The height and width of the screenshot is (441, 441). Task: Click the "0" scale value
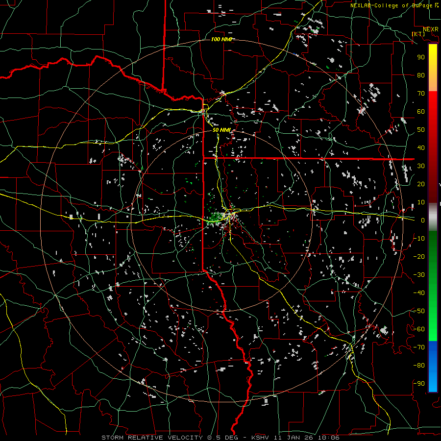[423, 220]
